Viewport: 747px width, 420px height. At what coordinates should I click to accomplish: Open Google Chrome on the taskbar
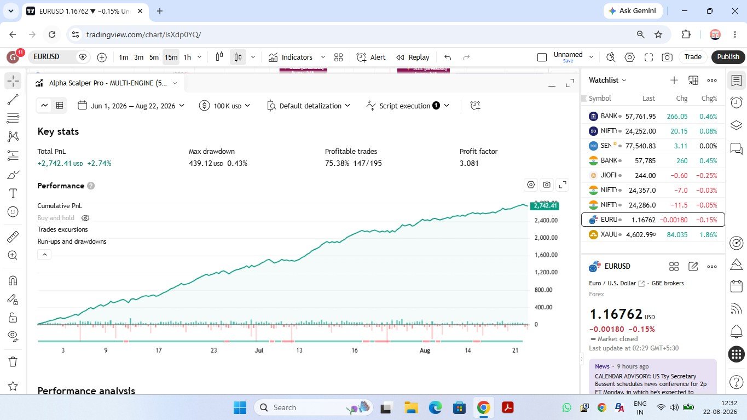[483, 407]
